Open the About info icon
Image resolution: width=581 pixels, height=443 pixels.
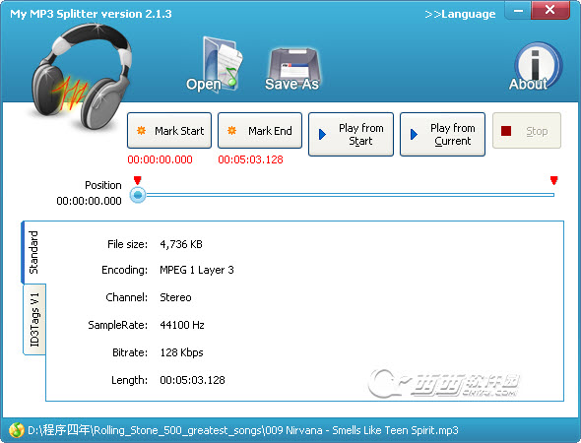tap(534, 67)
